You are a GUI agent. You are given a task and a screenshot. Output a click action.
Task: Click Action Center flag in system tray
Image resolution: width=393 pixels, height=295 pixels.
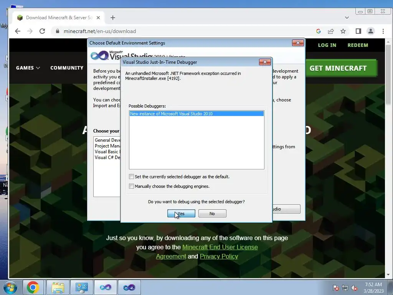(x=335, y=288)
